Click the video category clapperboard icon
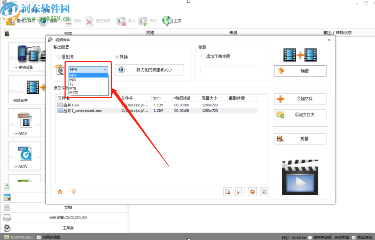Image resolution: width=375 pixels, height=240 pixels. click(7, 33)
